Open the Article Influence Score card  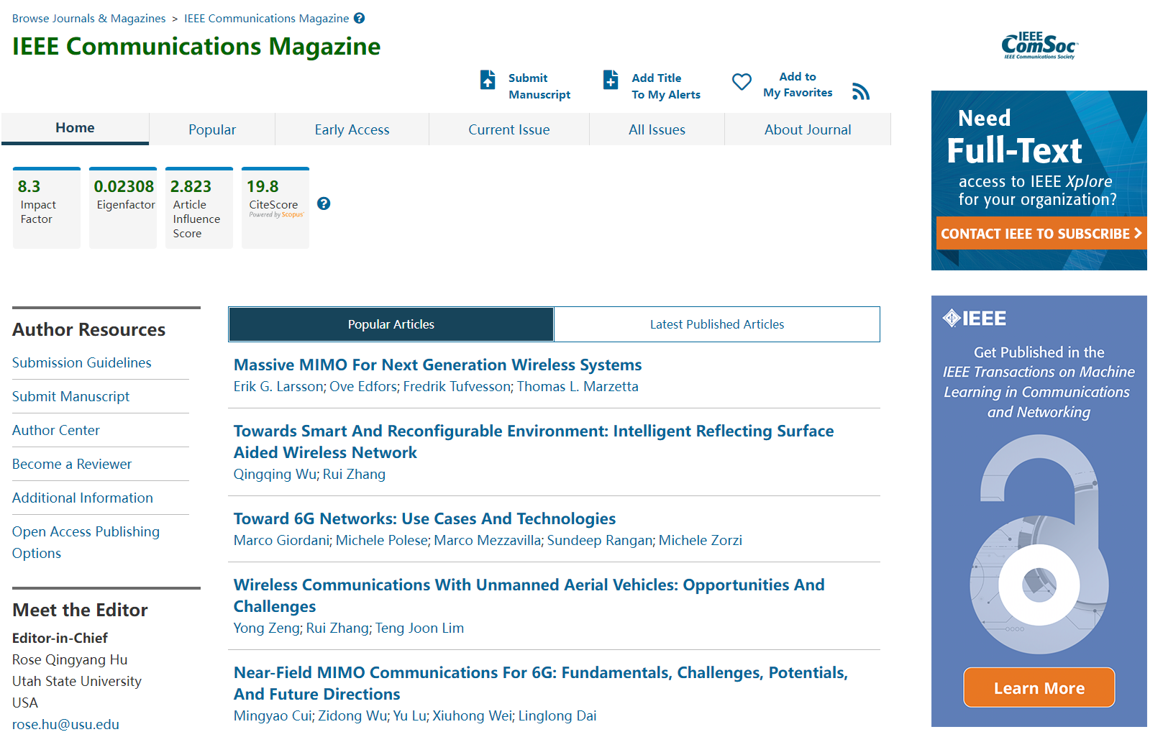coord(199,208)
